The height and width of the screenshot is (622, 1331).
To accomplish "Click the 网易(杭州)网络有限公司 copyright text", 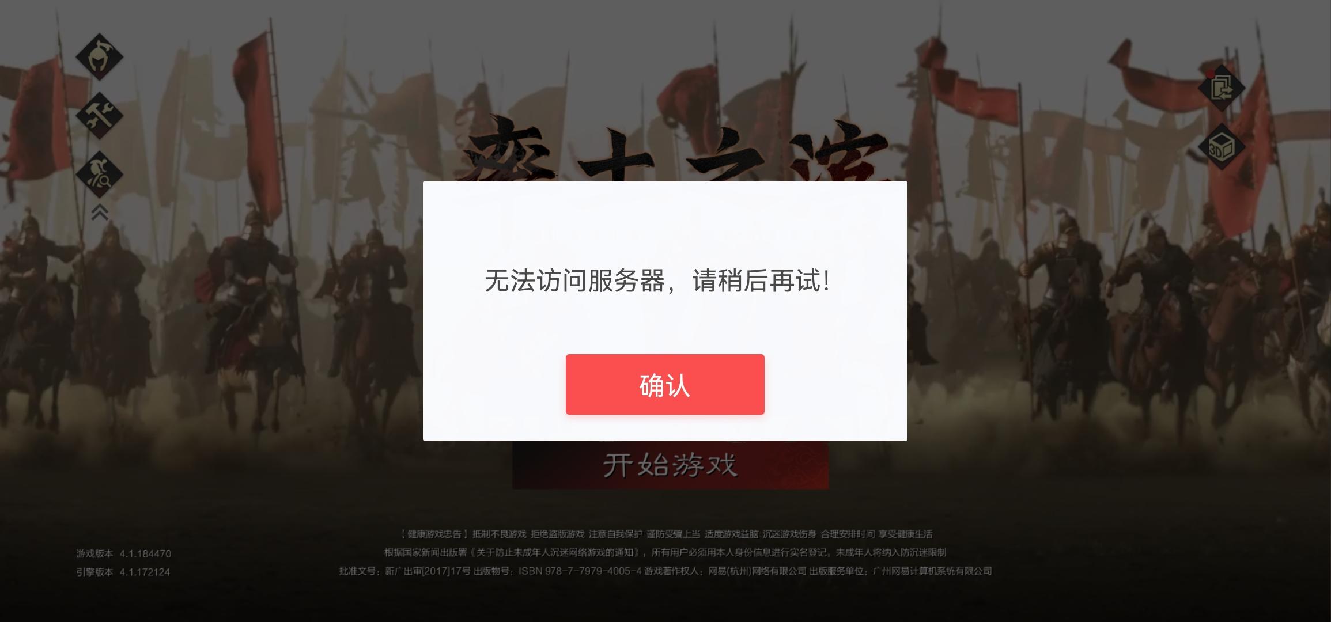I will [757, 571].
